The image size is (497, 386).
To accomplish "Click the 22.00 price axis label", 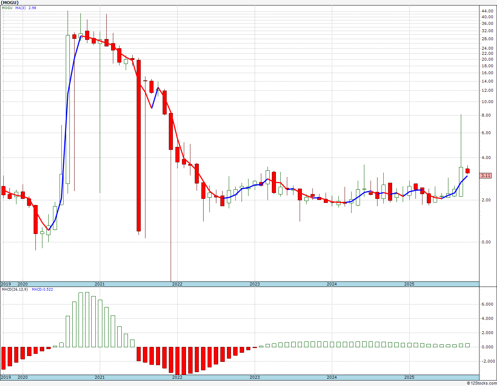I will tap(487, 53).
